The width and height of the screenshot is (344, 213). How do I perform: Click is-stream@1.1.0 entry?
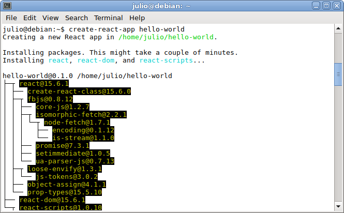click(x=83, y=138)
